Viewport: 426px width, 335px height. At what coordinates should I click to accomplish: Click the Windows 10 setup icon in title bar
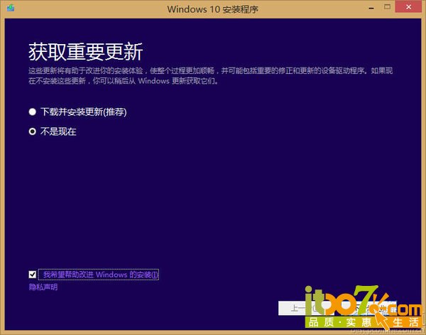coord(11,8)
